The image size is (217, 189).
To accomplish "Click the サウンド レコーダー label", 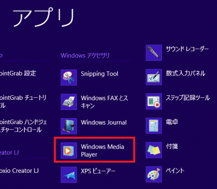I will point(187,49).
